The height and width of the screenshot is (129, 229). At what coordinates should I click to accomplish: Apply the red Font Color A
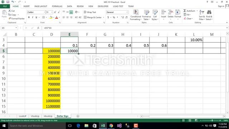tap(57, 18)
